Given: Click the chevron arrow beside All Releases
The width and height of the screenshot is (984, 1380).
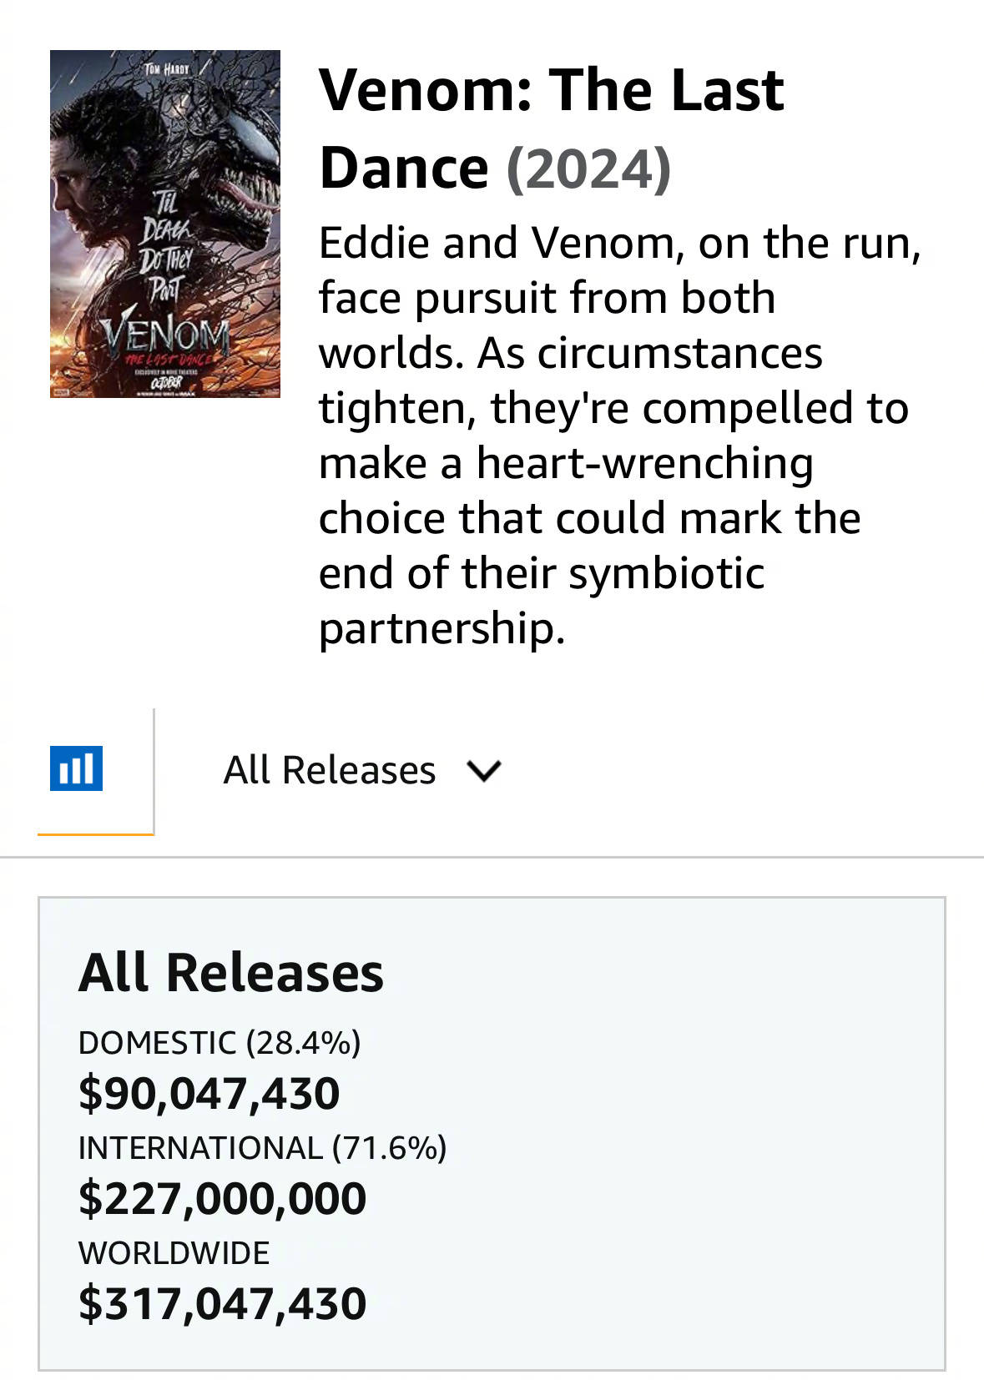Looking at the screenshot, I should 484,770.
